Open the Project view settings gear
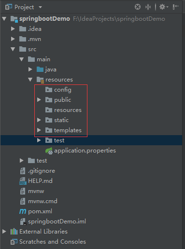This screenshot has width=185, height=249. pos(164,7)
